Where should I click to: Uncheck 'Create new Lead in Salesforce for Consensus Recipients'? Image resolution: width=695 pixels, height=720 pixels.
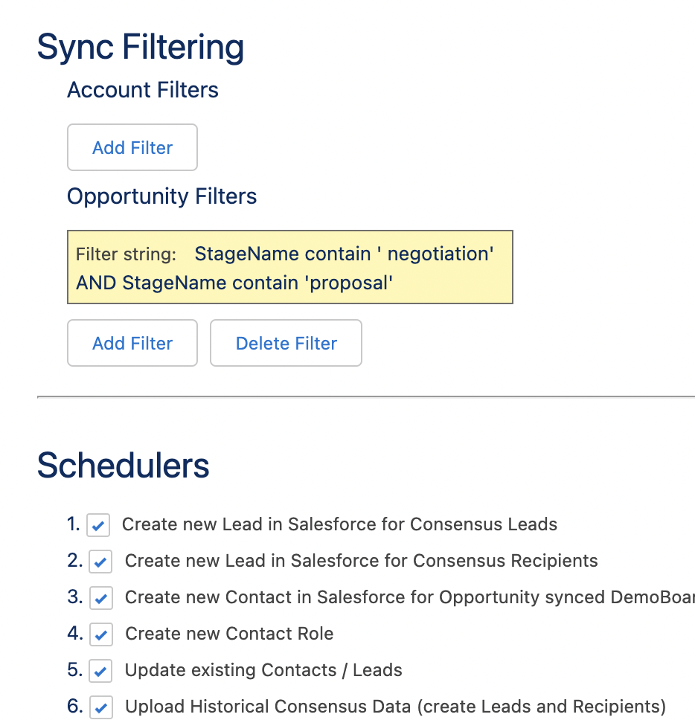pos(100,561)
